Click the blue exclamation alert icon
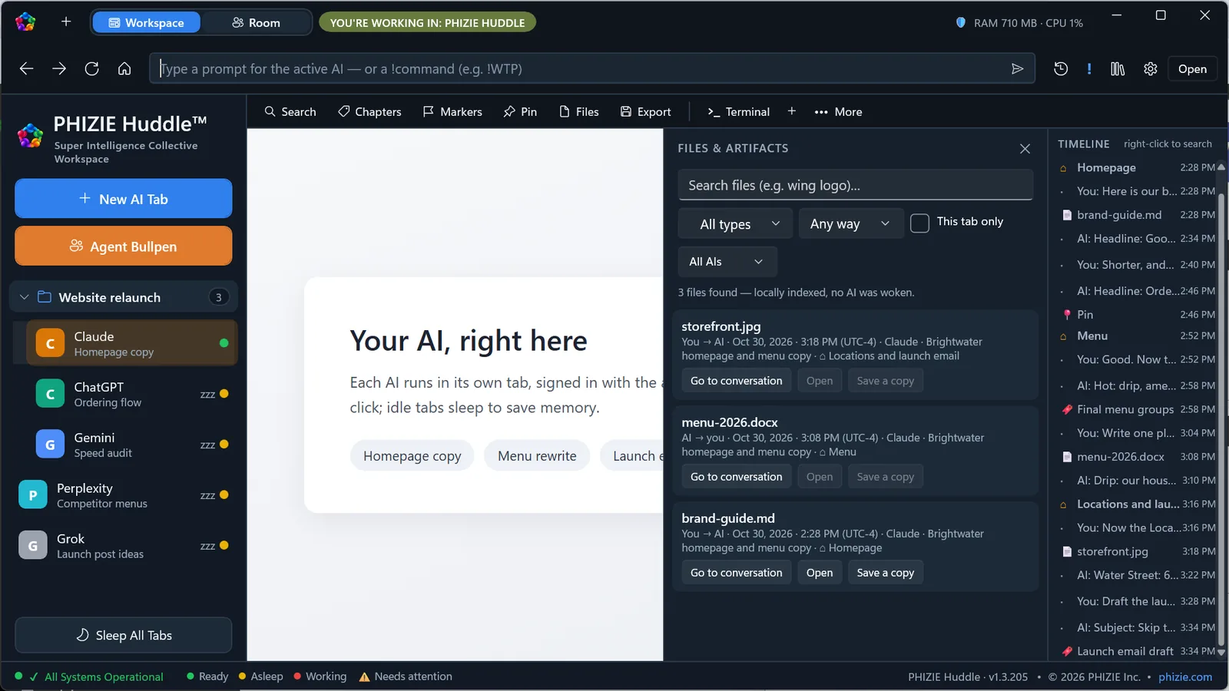Image resolution: width=1229 pixels, height=691 pixels. click(1089, 69)
